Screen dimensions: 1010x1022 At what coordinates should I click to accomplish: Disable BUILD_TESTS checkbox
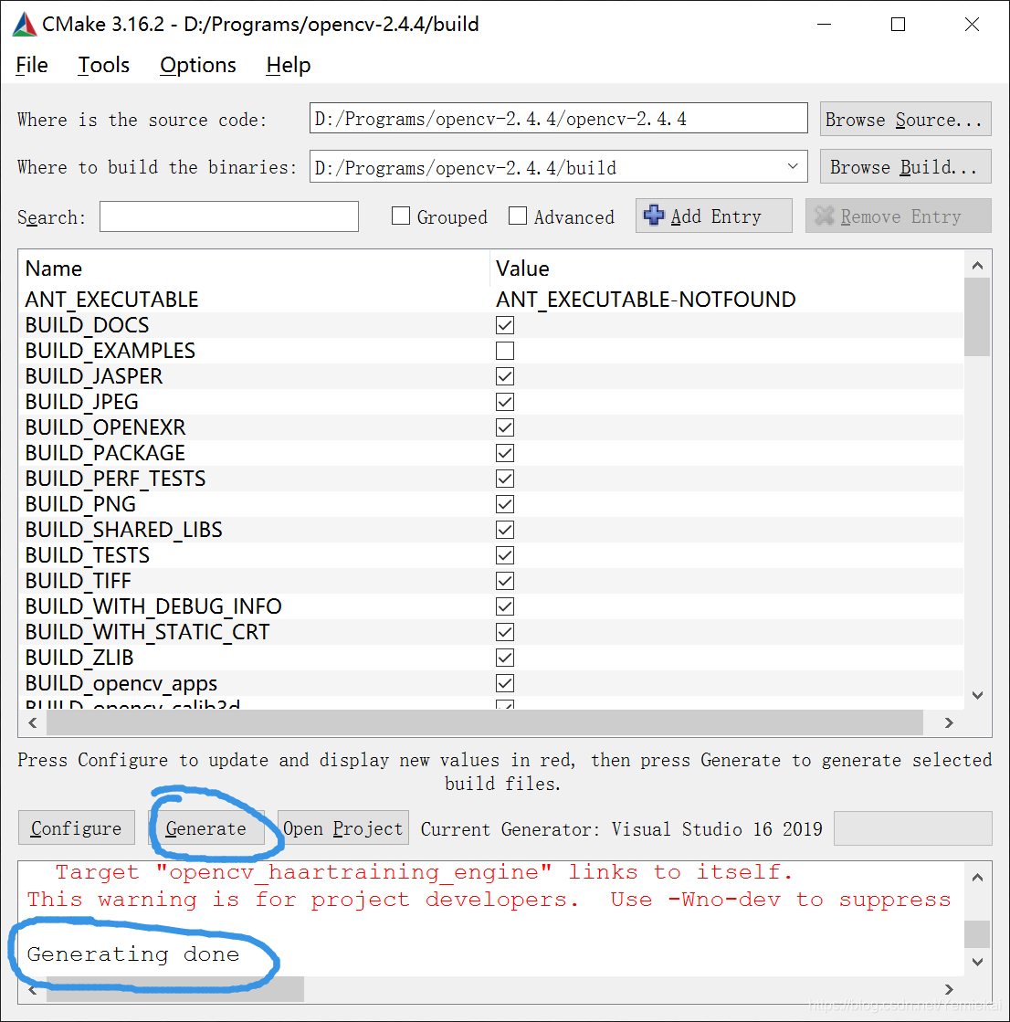505,555
